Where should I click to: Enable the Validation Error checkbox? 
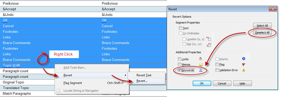pos(217,70)
